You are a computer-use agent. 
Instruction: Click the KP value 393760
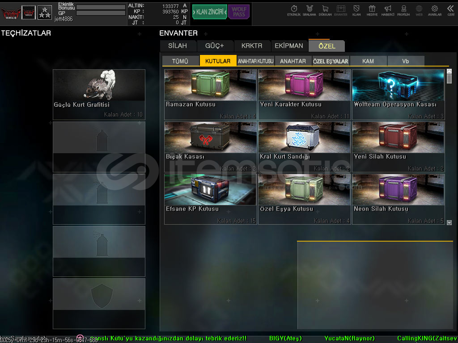tap(170, 11)
